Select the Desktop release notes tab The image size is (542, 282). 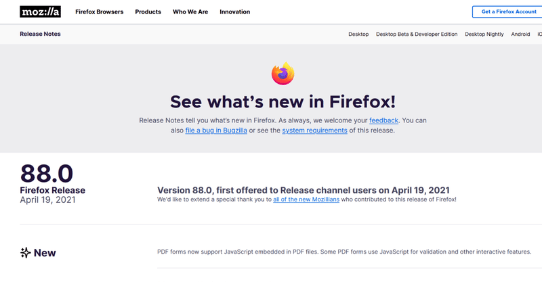[358, 34]
